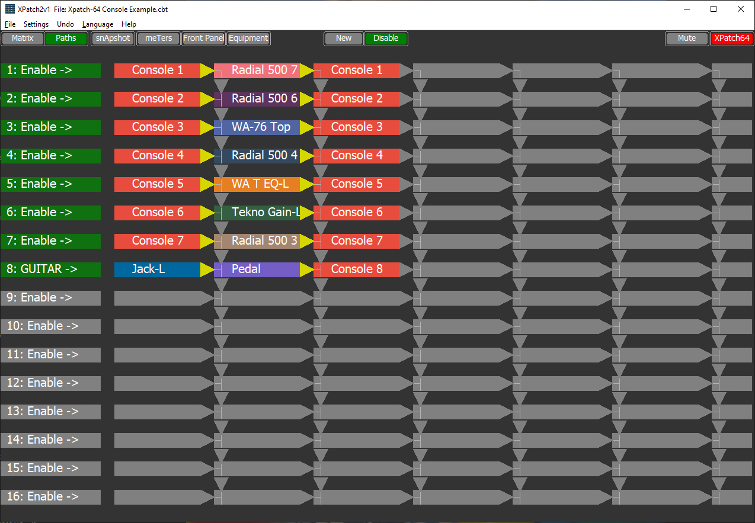
Task: Show the Front Panel view
Action: point(203,38)
